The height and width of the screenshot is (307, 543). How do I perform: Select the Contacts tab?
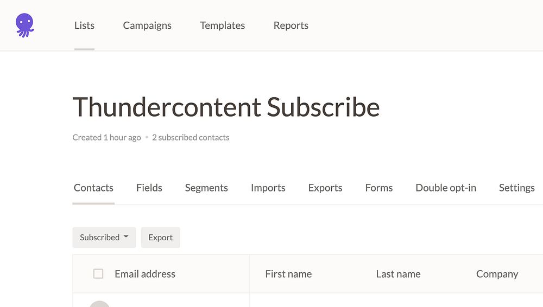coord(93,188)
